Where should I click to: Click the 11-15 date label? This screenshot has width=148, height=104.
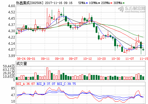pyautogui.click(x=144, y=59)
